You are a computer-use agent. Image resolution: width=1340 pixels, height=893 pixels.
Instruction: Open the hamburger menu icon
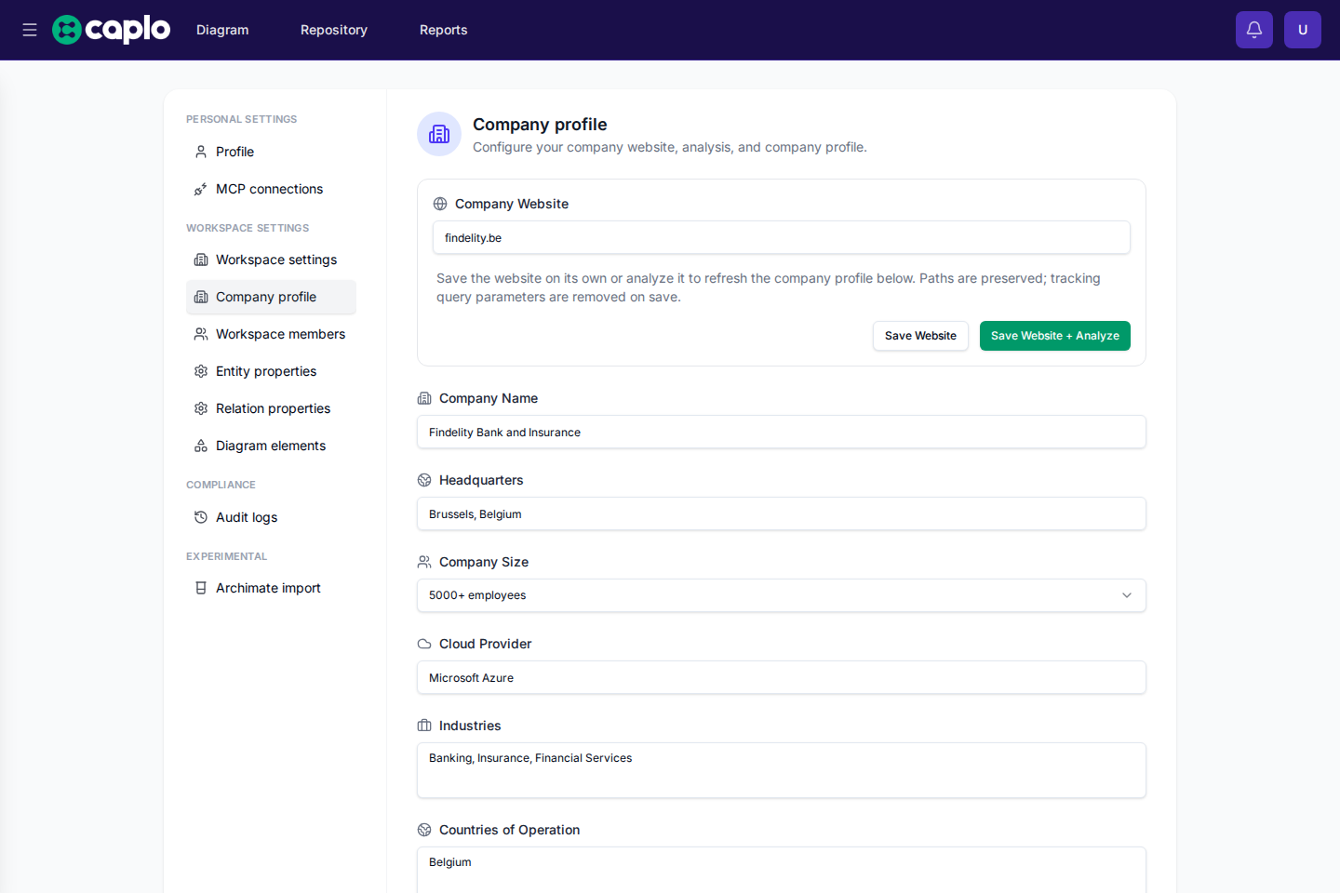coord(30,30)
